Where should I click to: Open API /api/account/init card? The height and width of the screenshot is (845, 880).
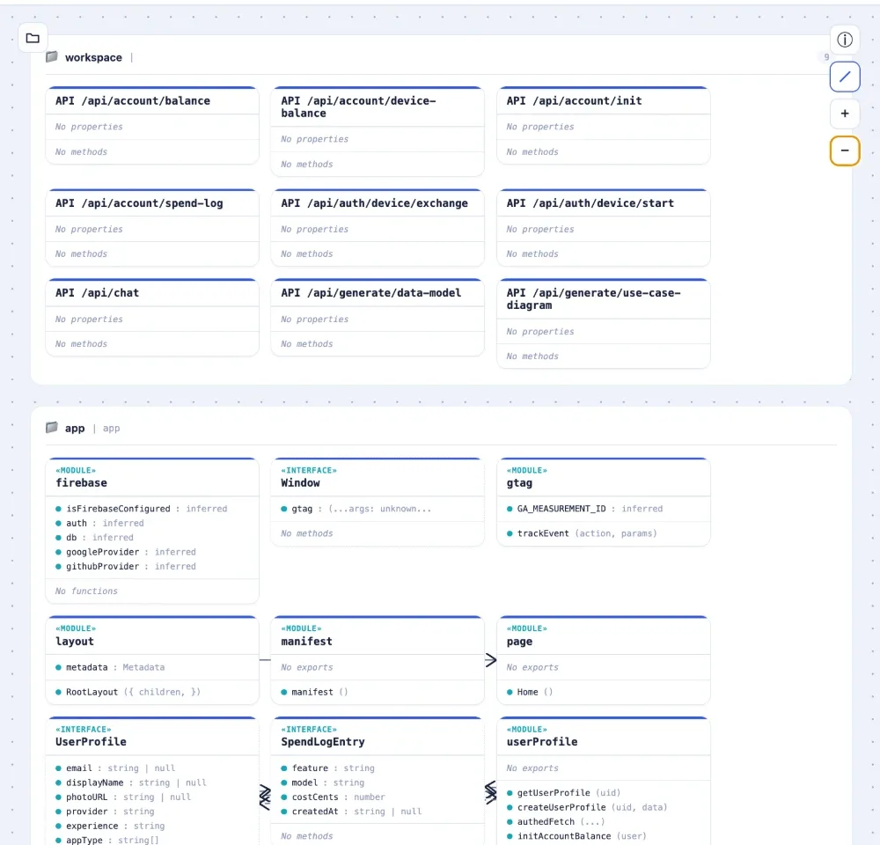(604, 125)
